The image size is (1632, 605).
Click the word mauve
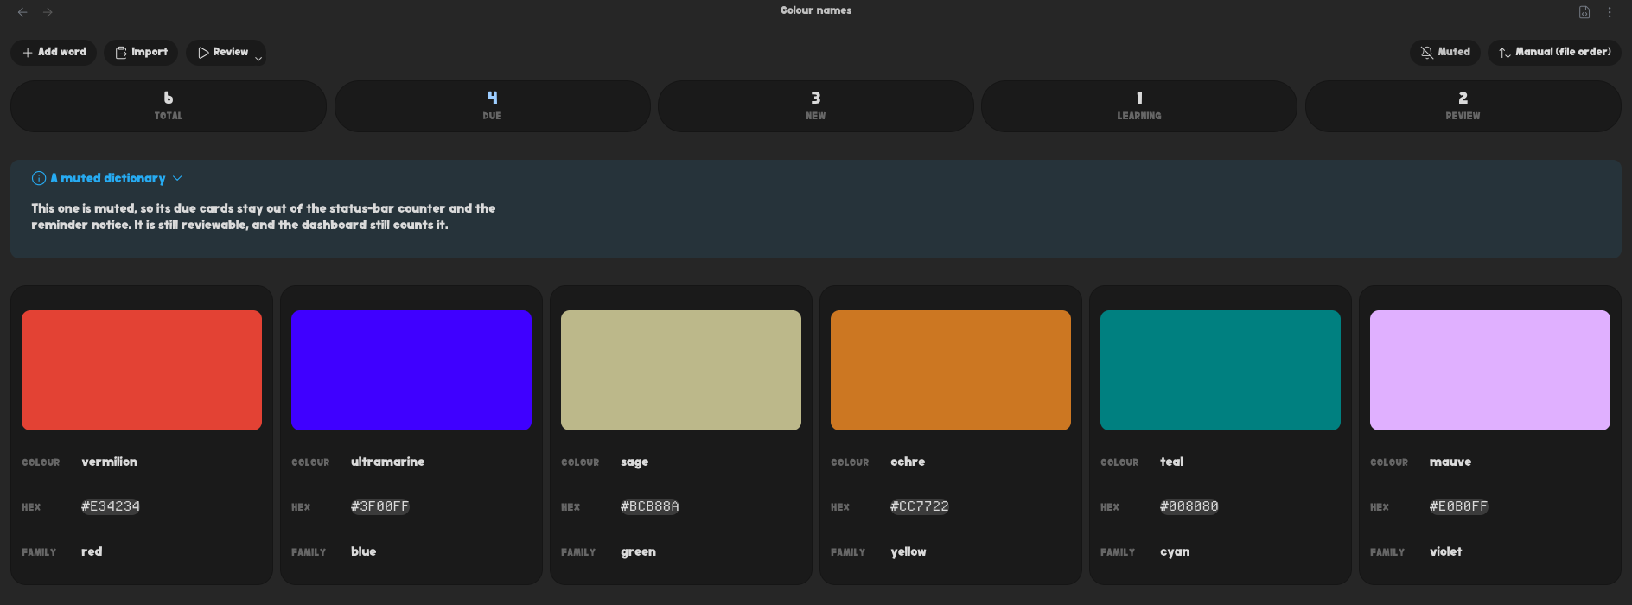[1450, 462]
